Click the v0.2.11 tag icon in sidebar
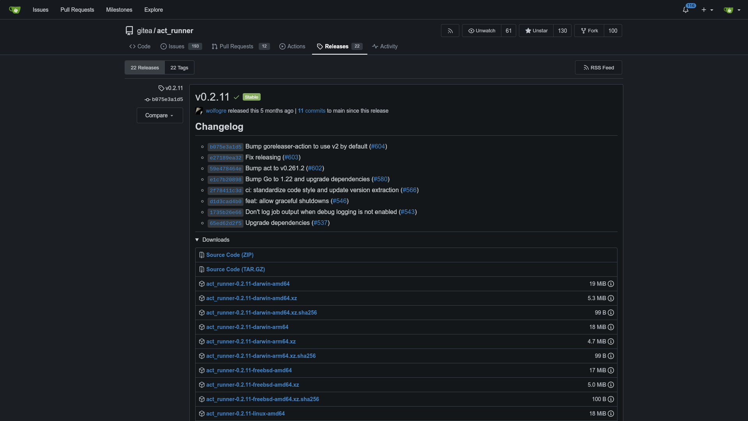Image resolution: width=748 pixels, height=421 pixels. pyautogui.click(x=161, y=88)
